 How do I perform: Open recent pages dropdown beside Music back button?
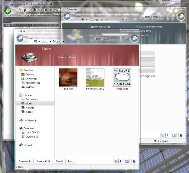31,39
